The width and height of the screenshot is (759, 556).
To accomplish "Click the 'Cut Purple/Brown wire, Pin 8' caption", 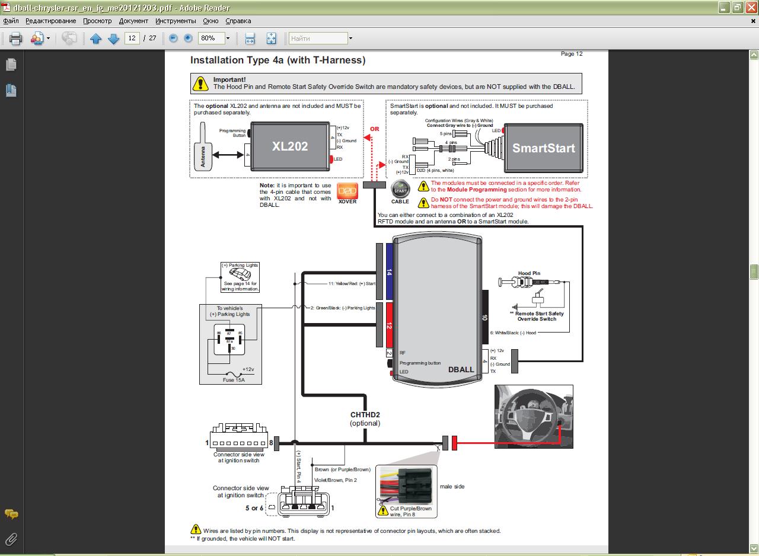I will tap(411, 512).
